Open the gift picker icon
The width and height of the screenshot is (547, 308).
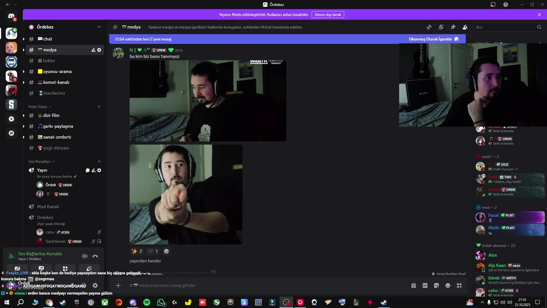(414, 285)
